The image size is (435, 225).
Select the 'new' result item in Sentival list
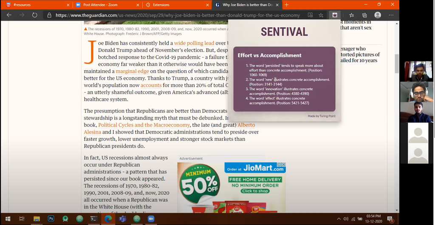289,82
